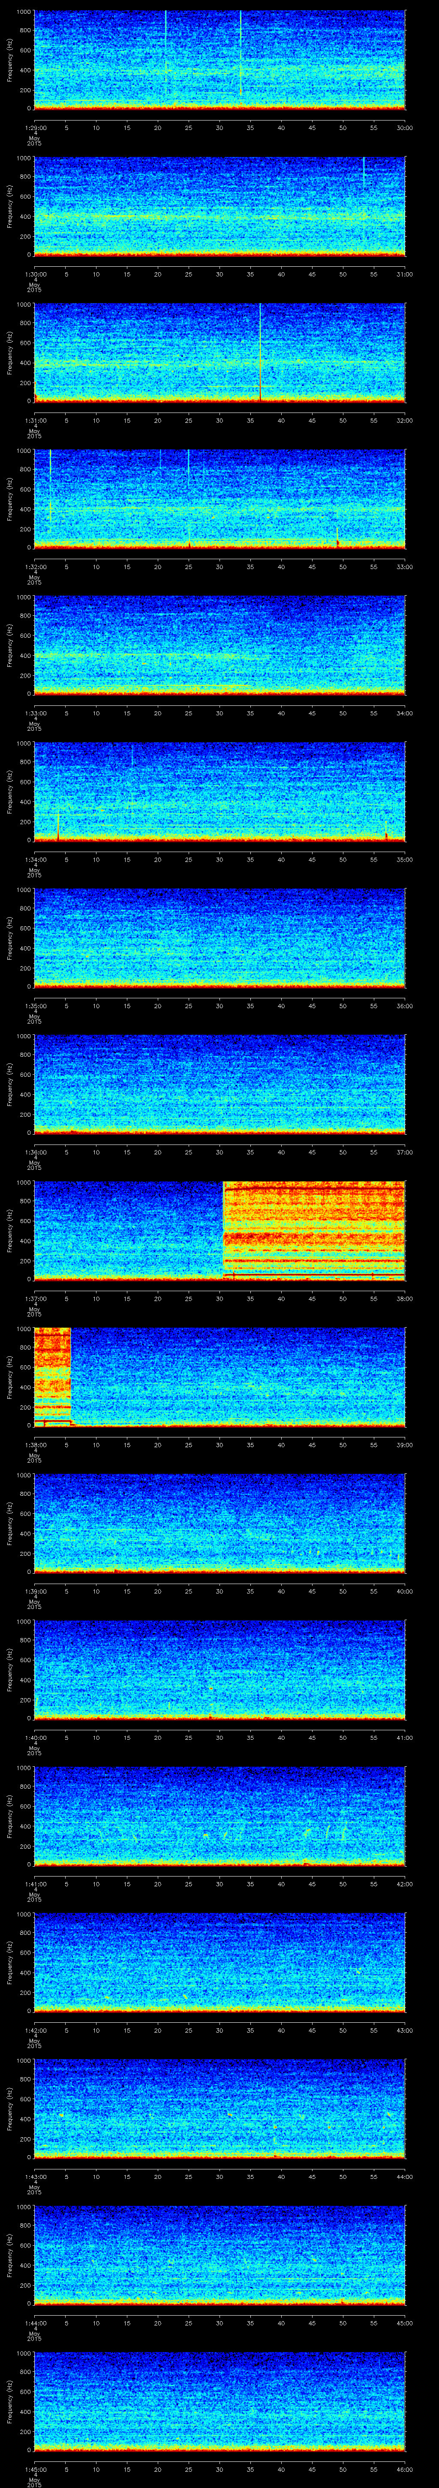The width and height of the screenshot is (439, 2488).
Task: Click the '1:37:00' start time label
Action: pos(35,1298)
